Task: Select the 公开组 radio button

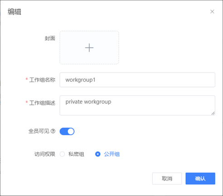Action: coord(98,154)
